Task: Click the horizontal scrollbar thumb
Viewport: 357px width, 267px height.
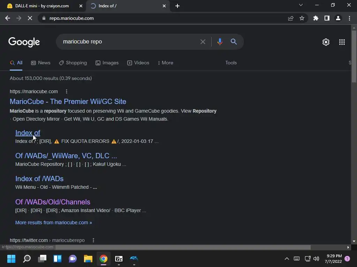Action: coord(183,247)
